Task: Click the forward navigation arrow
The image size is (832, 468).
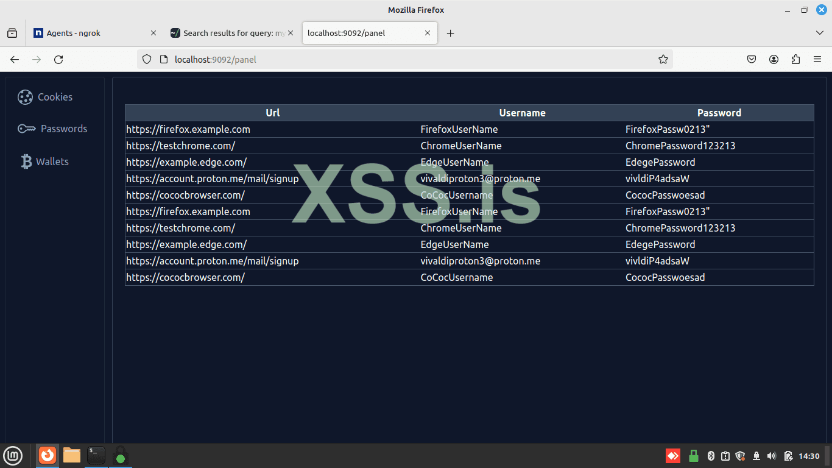Action: pyautogui.click(x=37, y=59)
